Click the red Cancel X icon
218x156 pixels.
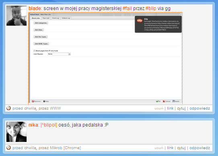(x=164, y=101)
